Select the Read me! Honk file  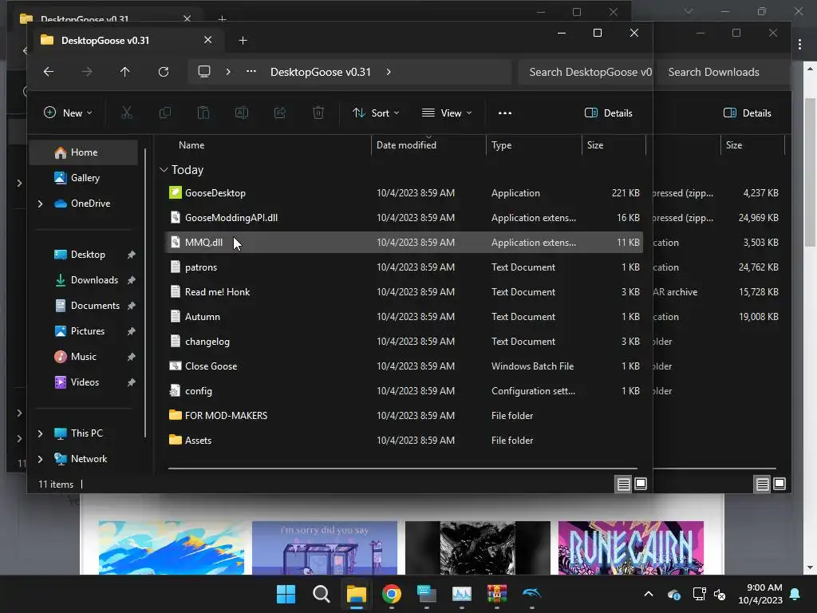404,292
